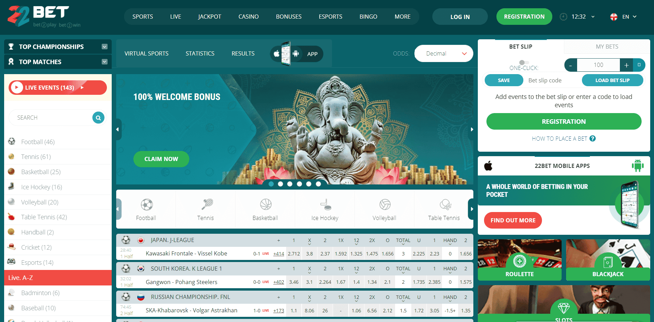Toggle the One-Click betting switch
Image resolution: width=654 pixels, height=322 pixels.
(x=524, y=62)
